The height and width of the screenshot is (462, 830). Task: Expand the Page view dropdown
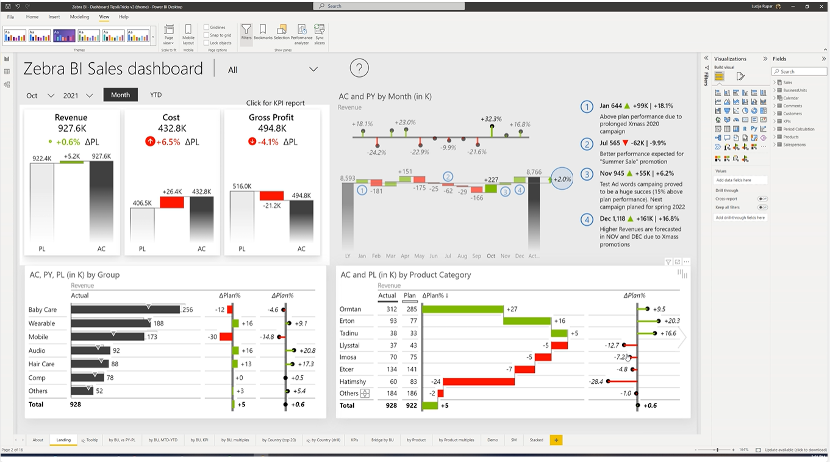169,35
